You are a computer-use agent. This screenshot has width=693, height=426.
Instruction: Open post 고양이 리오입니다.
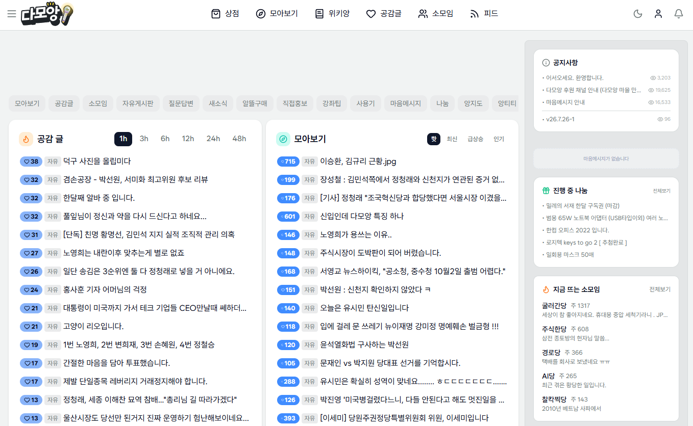93,327
